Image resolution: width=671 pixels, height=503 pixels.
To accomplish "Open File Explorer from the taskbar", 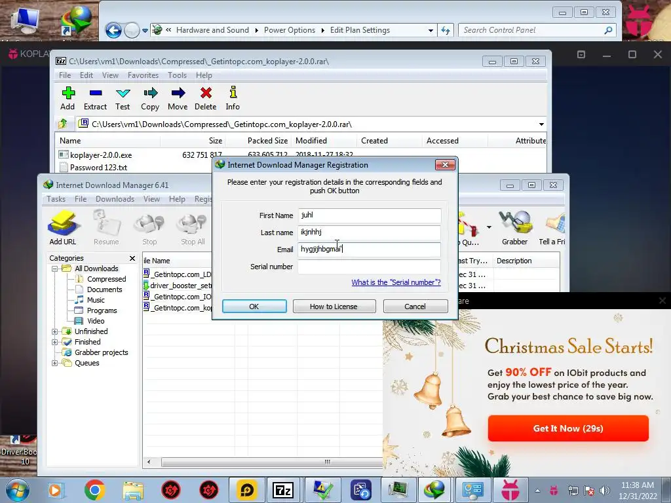I will (133, 490).
